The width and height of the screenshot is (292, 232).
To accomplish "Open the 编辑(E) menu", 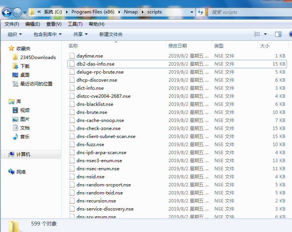I will [x=33, y=24].
